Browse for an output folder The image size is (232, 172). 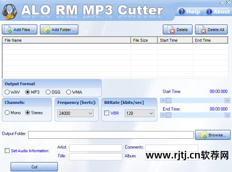213,135
